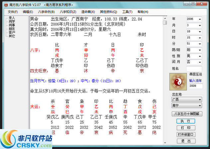210x149 pixels.
Task: Click the 八字五行十神图解 button
Action: [x=187, y=114]
